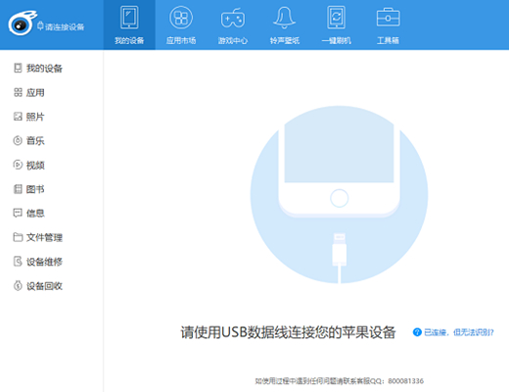Click the customer service QQ 800081336 text
509x392 pixels.
(339, 381)
